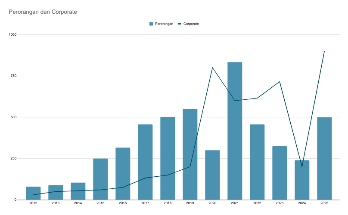Select the 2022 Perorangan bar
Screen dimensions: 348x215
pos(257,162)
